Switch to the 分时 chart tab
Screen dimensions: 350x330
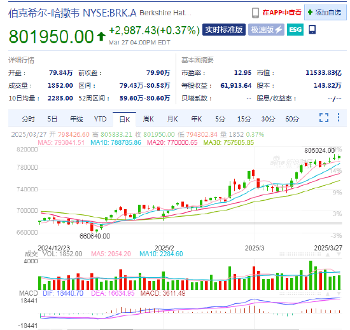pos(28,119)
